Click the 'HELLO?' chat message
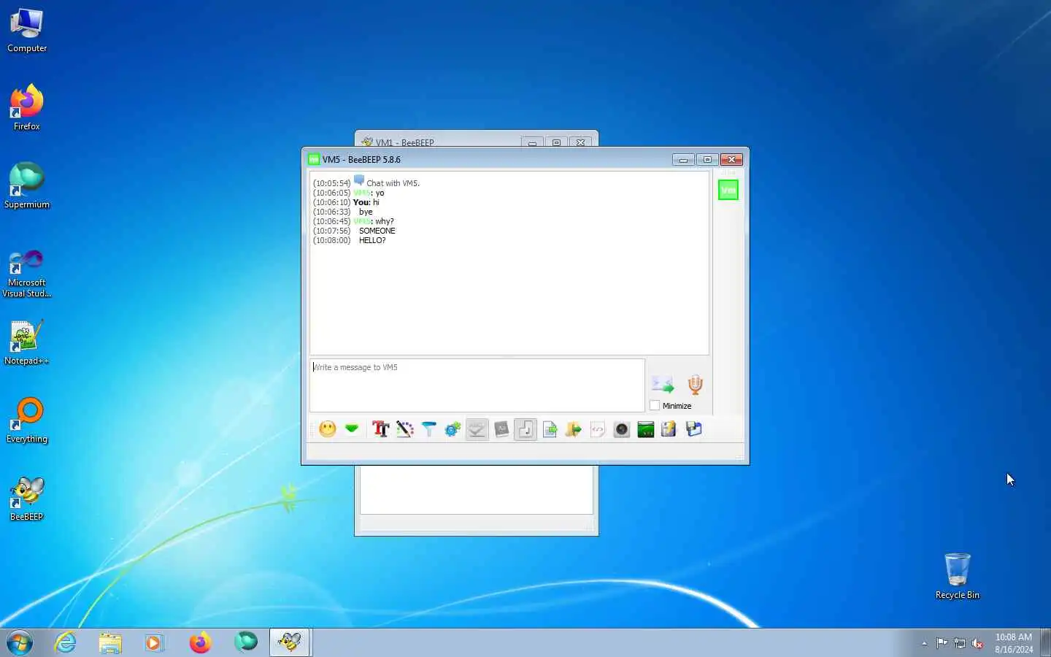This screenshot has height=657, width=1051. (372, 240)
